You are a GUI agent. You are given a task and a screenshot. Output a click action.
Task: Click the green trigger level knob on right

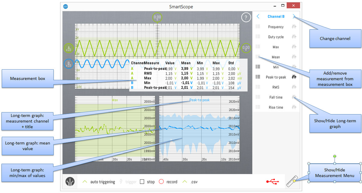(x=246, y=48)
